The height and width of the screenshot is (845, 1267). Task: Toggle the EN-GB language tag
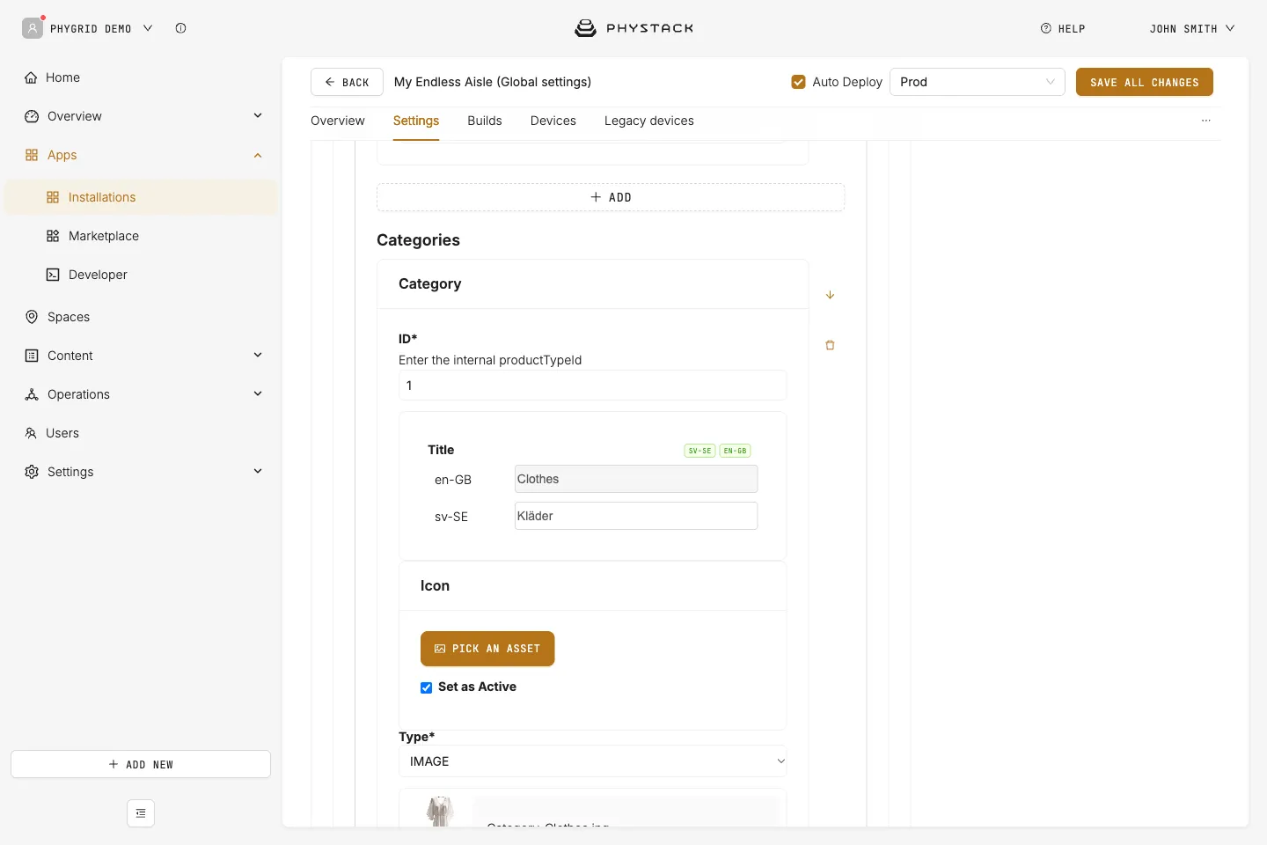tap(736, 451)
